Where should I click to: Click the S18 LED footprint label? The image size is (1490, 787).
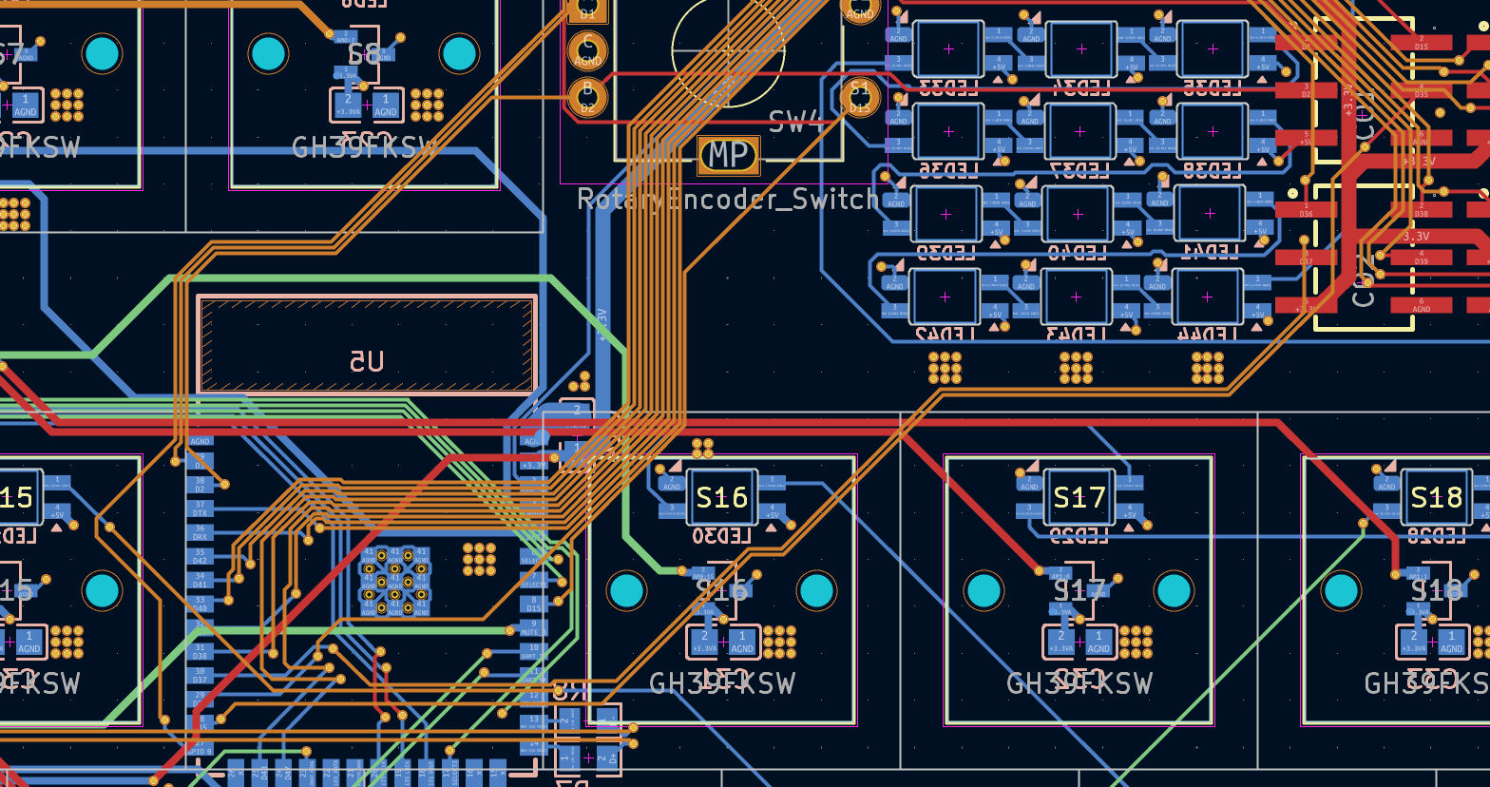pyautogui.click(x=1435, y=497)
